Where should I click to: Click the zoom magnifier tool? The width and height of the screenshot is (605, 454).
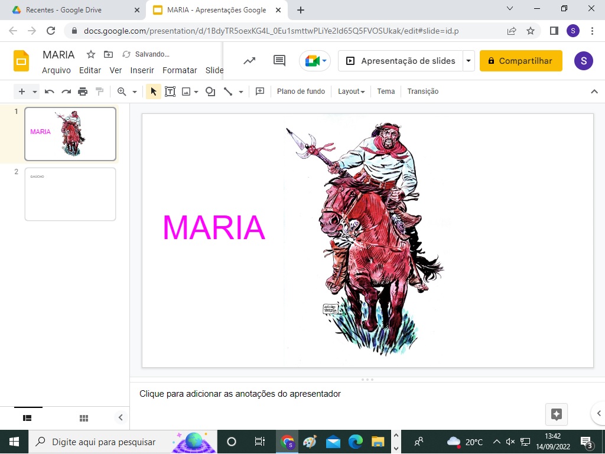tap(122, 92)
